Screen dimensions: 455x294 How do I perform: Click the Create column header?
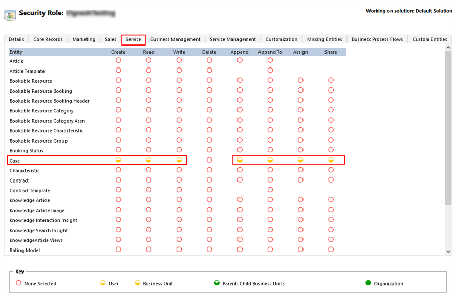point(118,52)
